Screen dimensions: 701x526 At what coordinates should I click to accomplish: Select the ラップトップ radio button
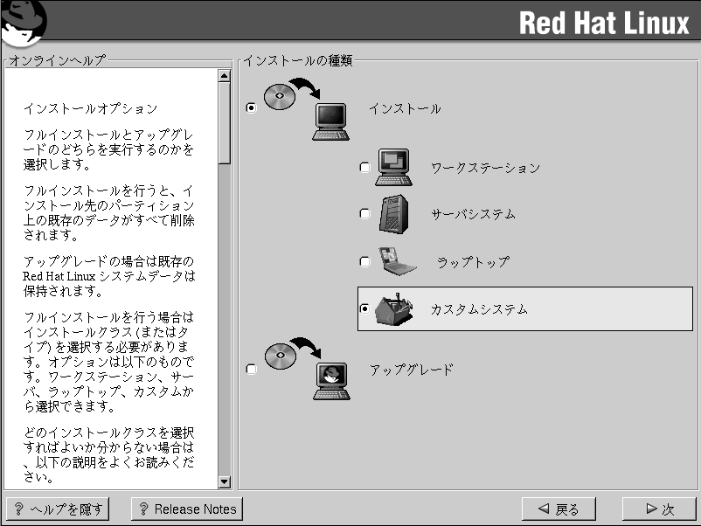[x=365, y=262]
